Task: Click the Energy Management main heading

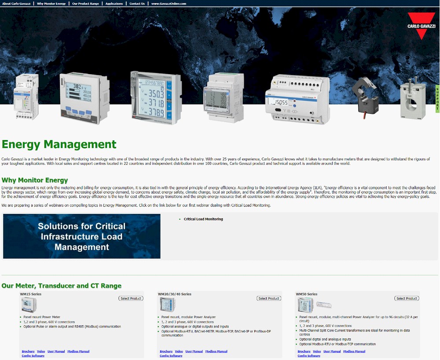Action: pyautogui.click(x=59, y=144)
